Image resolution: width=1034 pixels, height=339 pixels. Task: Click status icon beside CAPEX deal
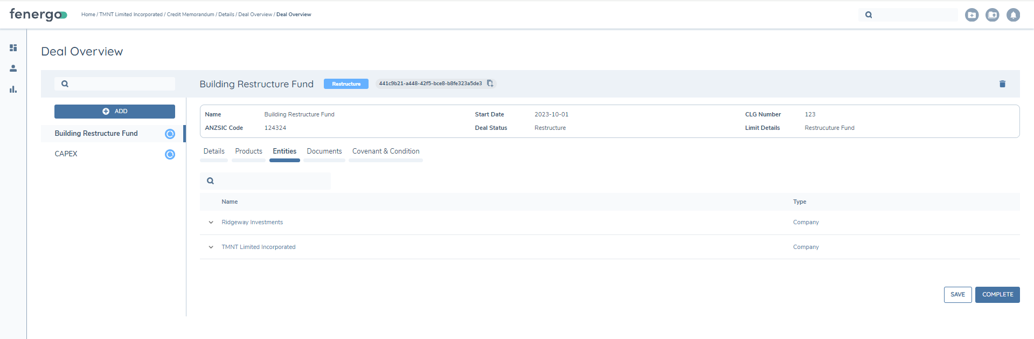coord(170,155)
